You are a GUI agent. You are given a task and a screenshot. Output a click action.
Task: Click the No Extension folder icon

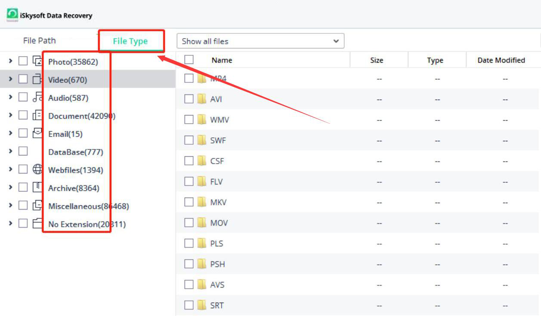click(x=37, y=224)
